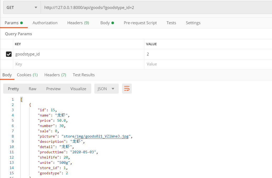
Task: Click the "id": 15 line
Action: click(47, 110)
